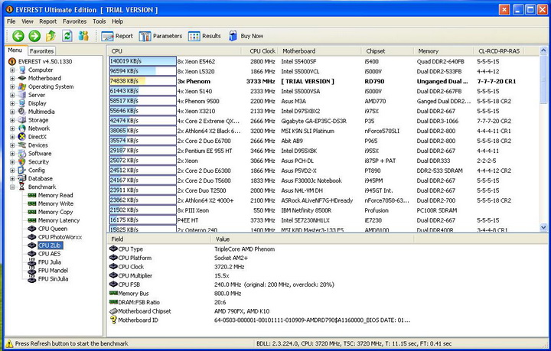
Task: Click the Field column header
Action: click(x=159, y=239)
